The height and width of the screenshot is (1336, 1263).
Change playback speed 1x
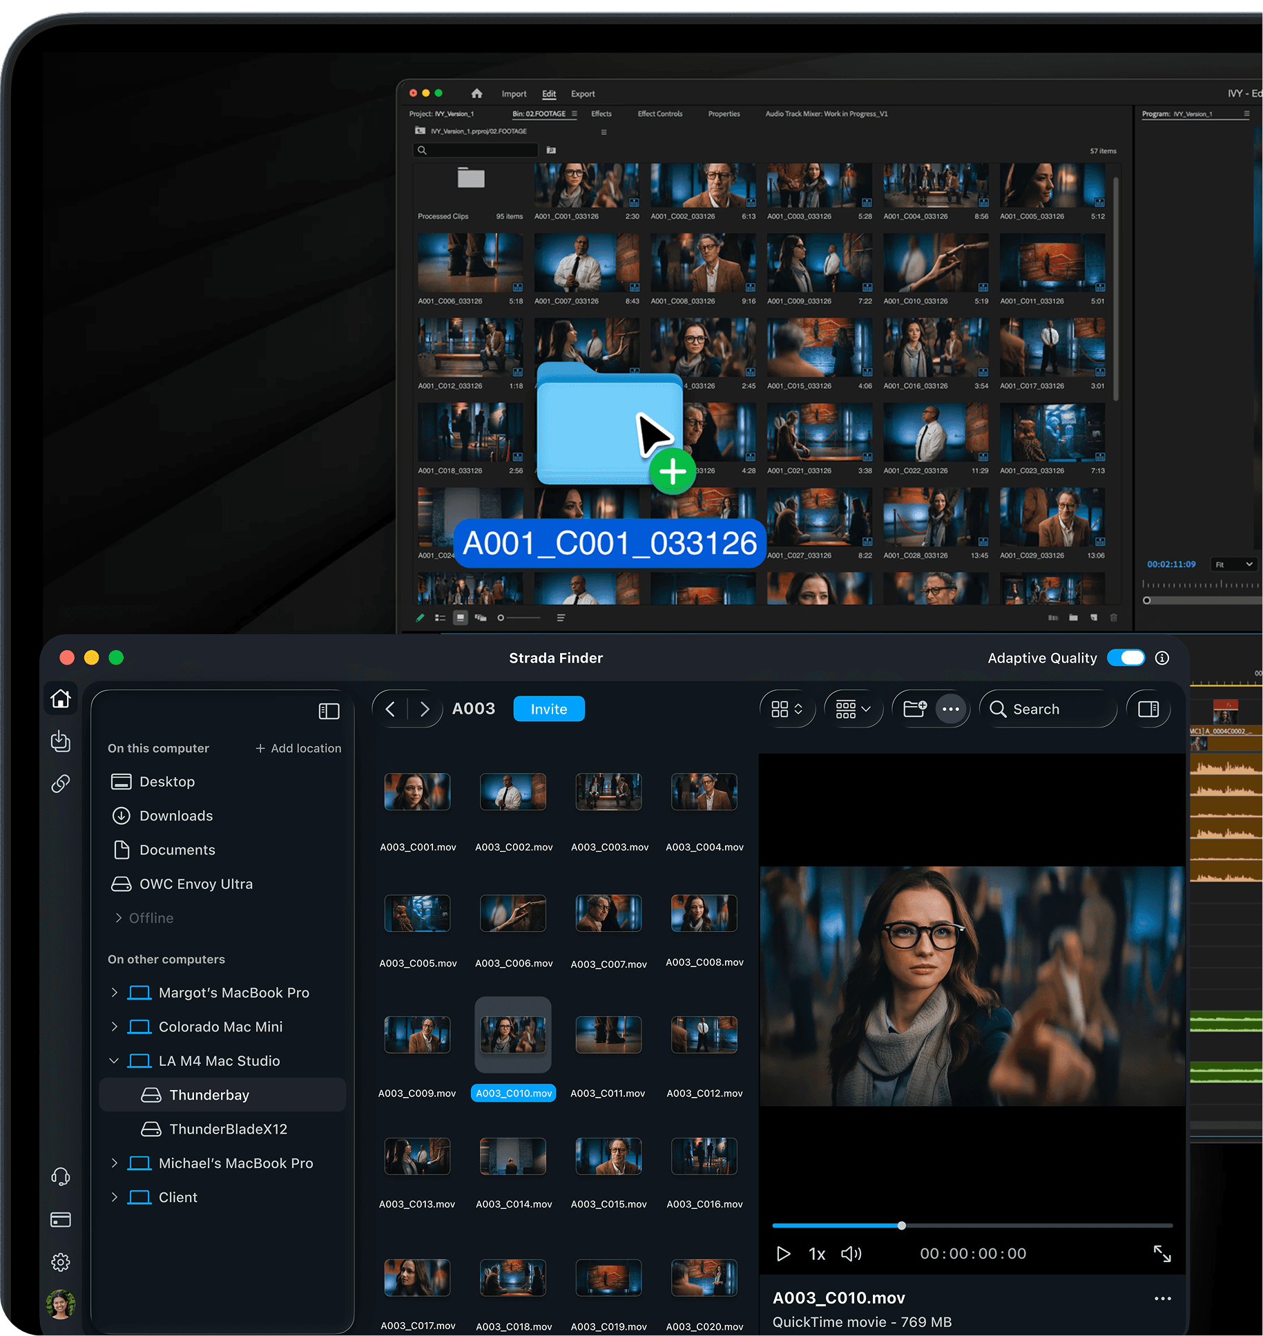point(817,1254)
